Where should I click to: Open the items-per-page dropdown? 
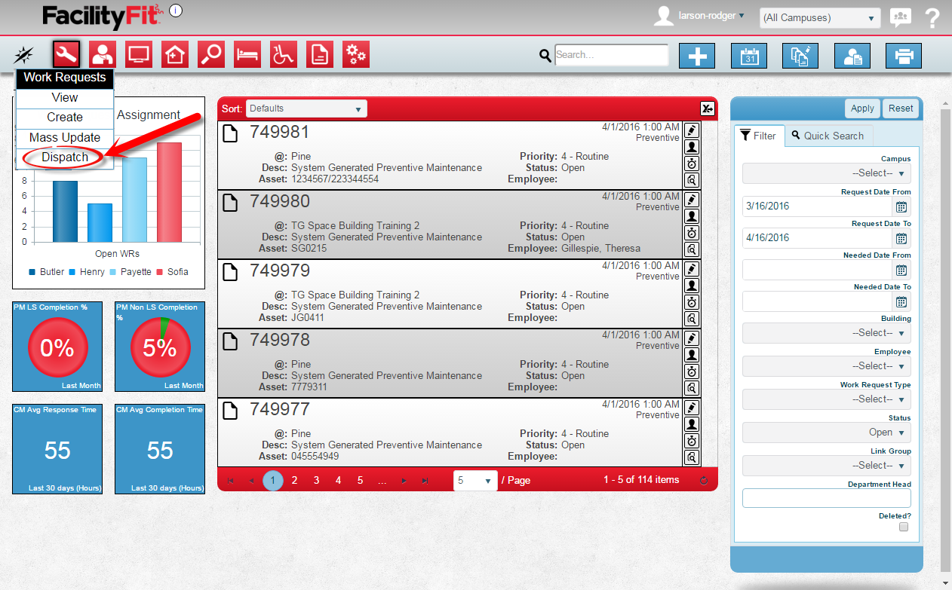475,480
